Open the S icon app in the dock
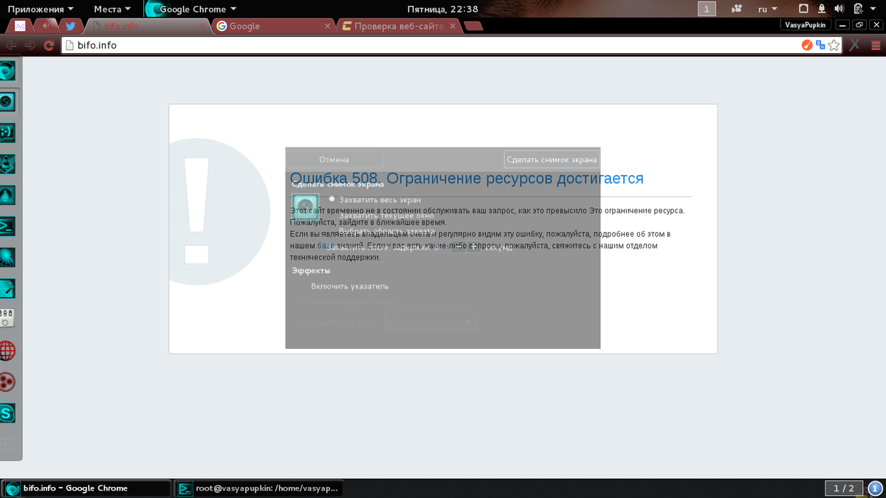Image resolution: width=886 pixels, height=498 pixels. [x=7, y=413]
